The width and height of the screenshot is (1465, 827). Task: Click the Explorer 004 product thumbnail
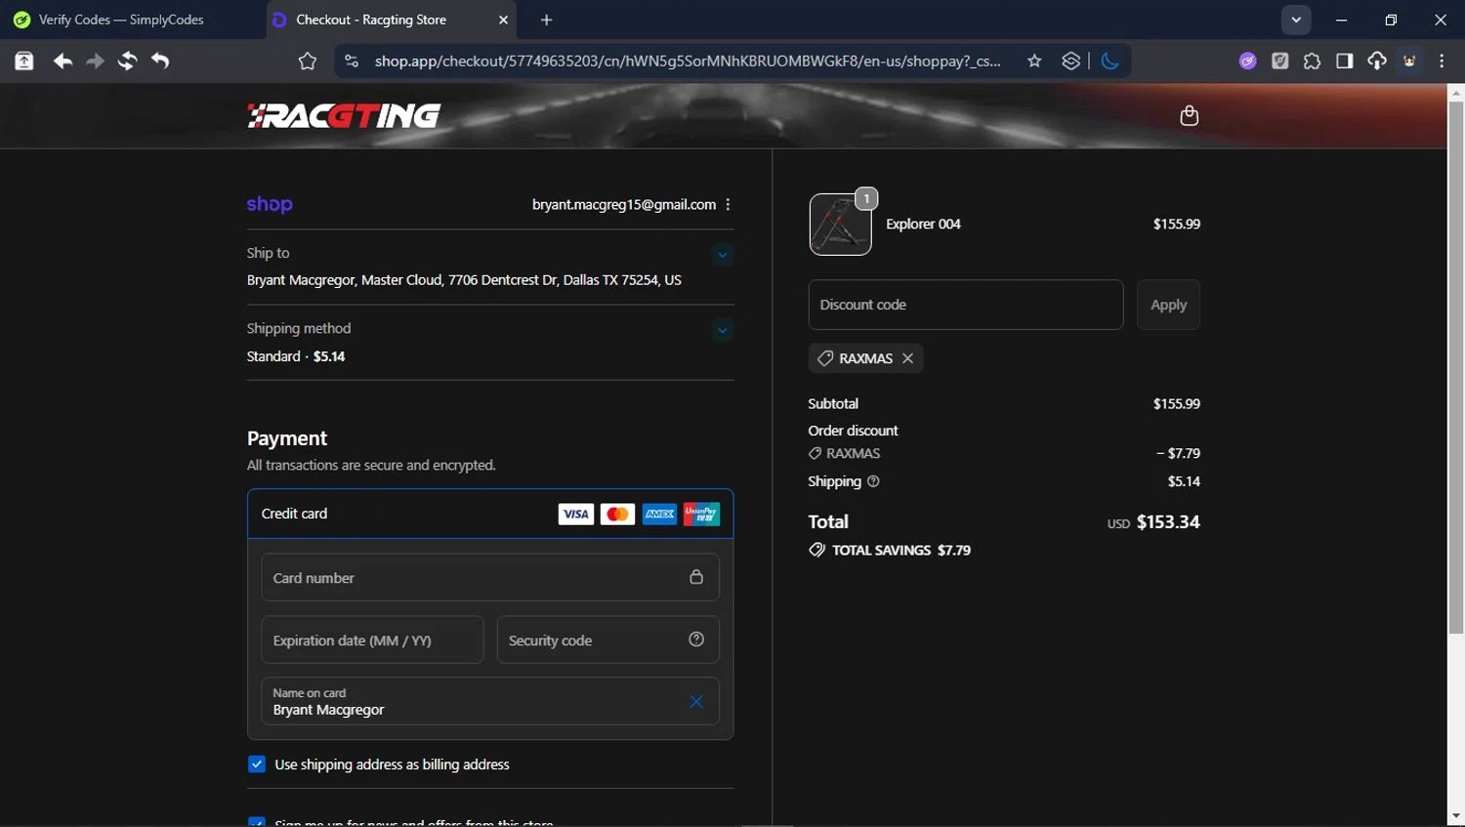840,225
